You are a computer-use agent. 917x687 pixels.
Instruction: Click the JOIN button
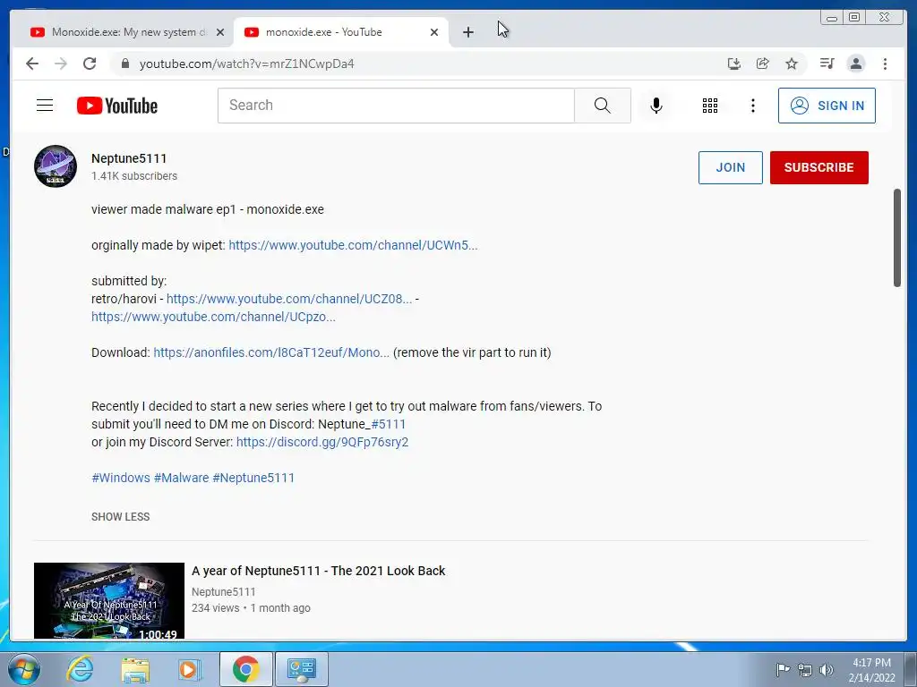(731, 167)
